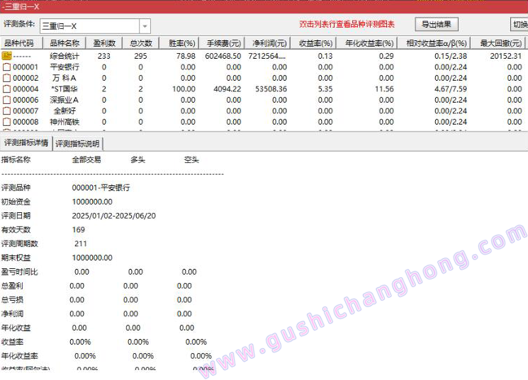Click the 602468.50 fee value
528x380 pixels.
point(223,56)
